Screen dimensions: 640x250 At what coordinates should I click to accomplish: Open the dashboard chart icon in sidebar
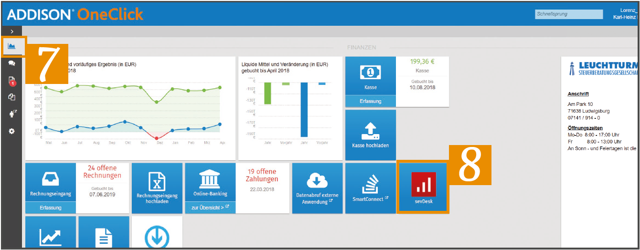[x=12, y=46]
